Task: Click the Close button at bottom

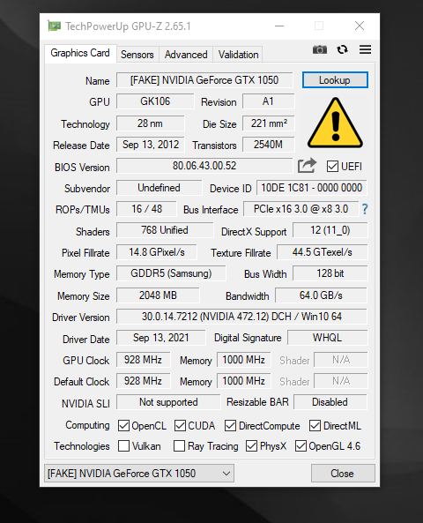Action: click(x=343, y=474)
